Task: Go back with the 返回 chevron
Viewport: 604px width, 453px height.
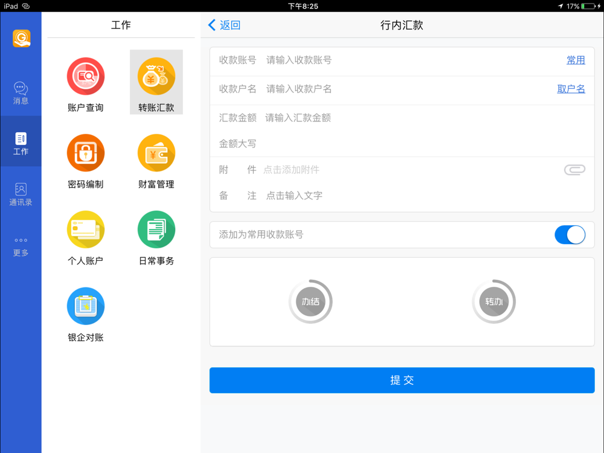Action: pos(224,25)
